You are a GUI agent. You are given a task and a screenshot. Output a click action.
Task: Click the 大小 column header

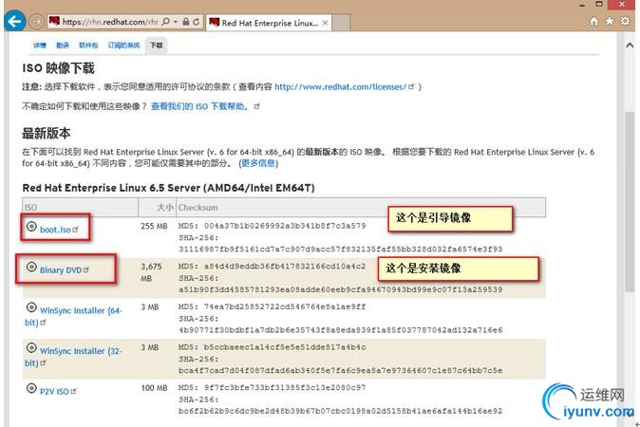point(157,208)
